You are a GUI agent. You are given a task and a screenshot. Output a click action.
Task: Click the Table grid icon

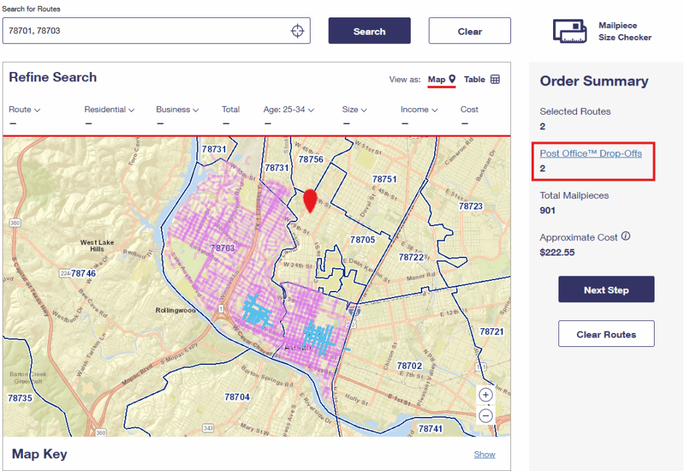(x=495, y=79)
